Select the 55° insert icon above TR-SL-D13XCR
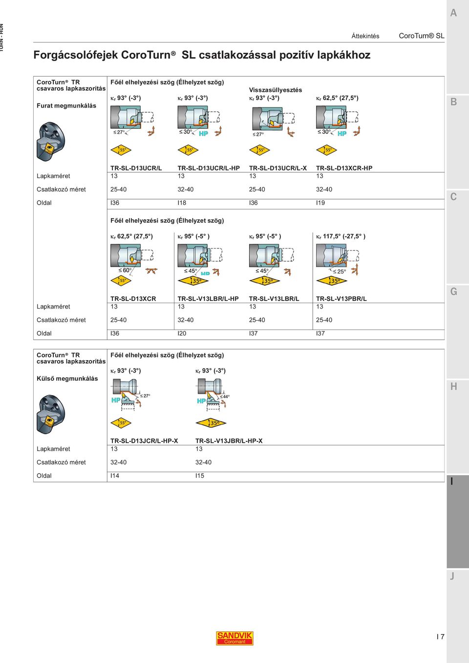This screenshot has height=663, width=469. [122, 280]
